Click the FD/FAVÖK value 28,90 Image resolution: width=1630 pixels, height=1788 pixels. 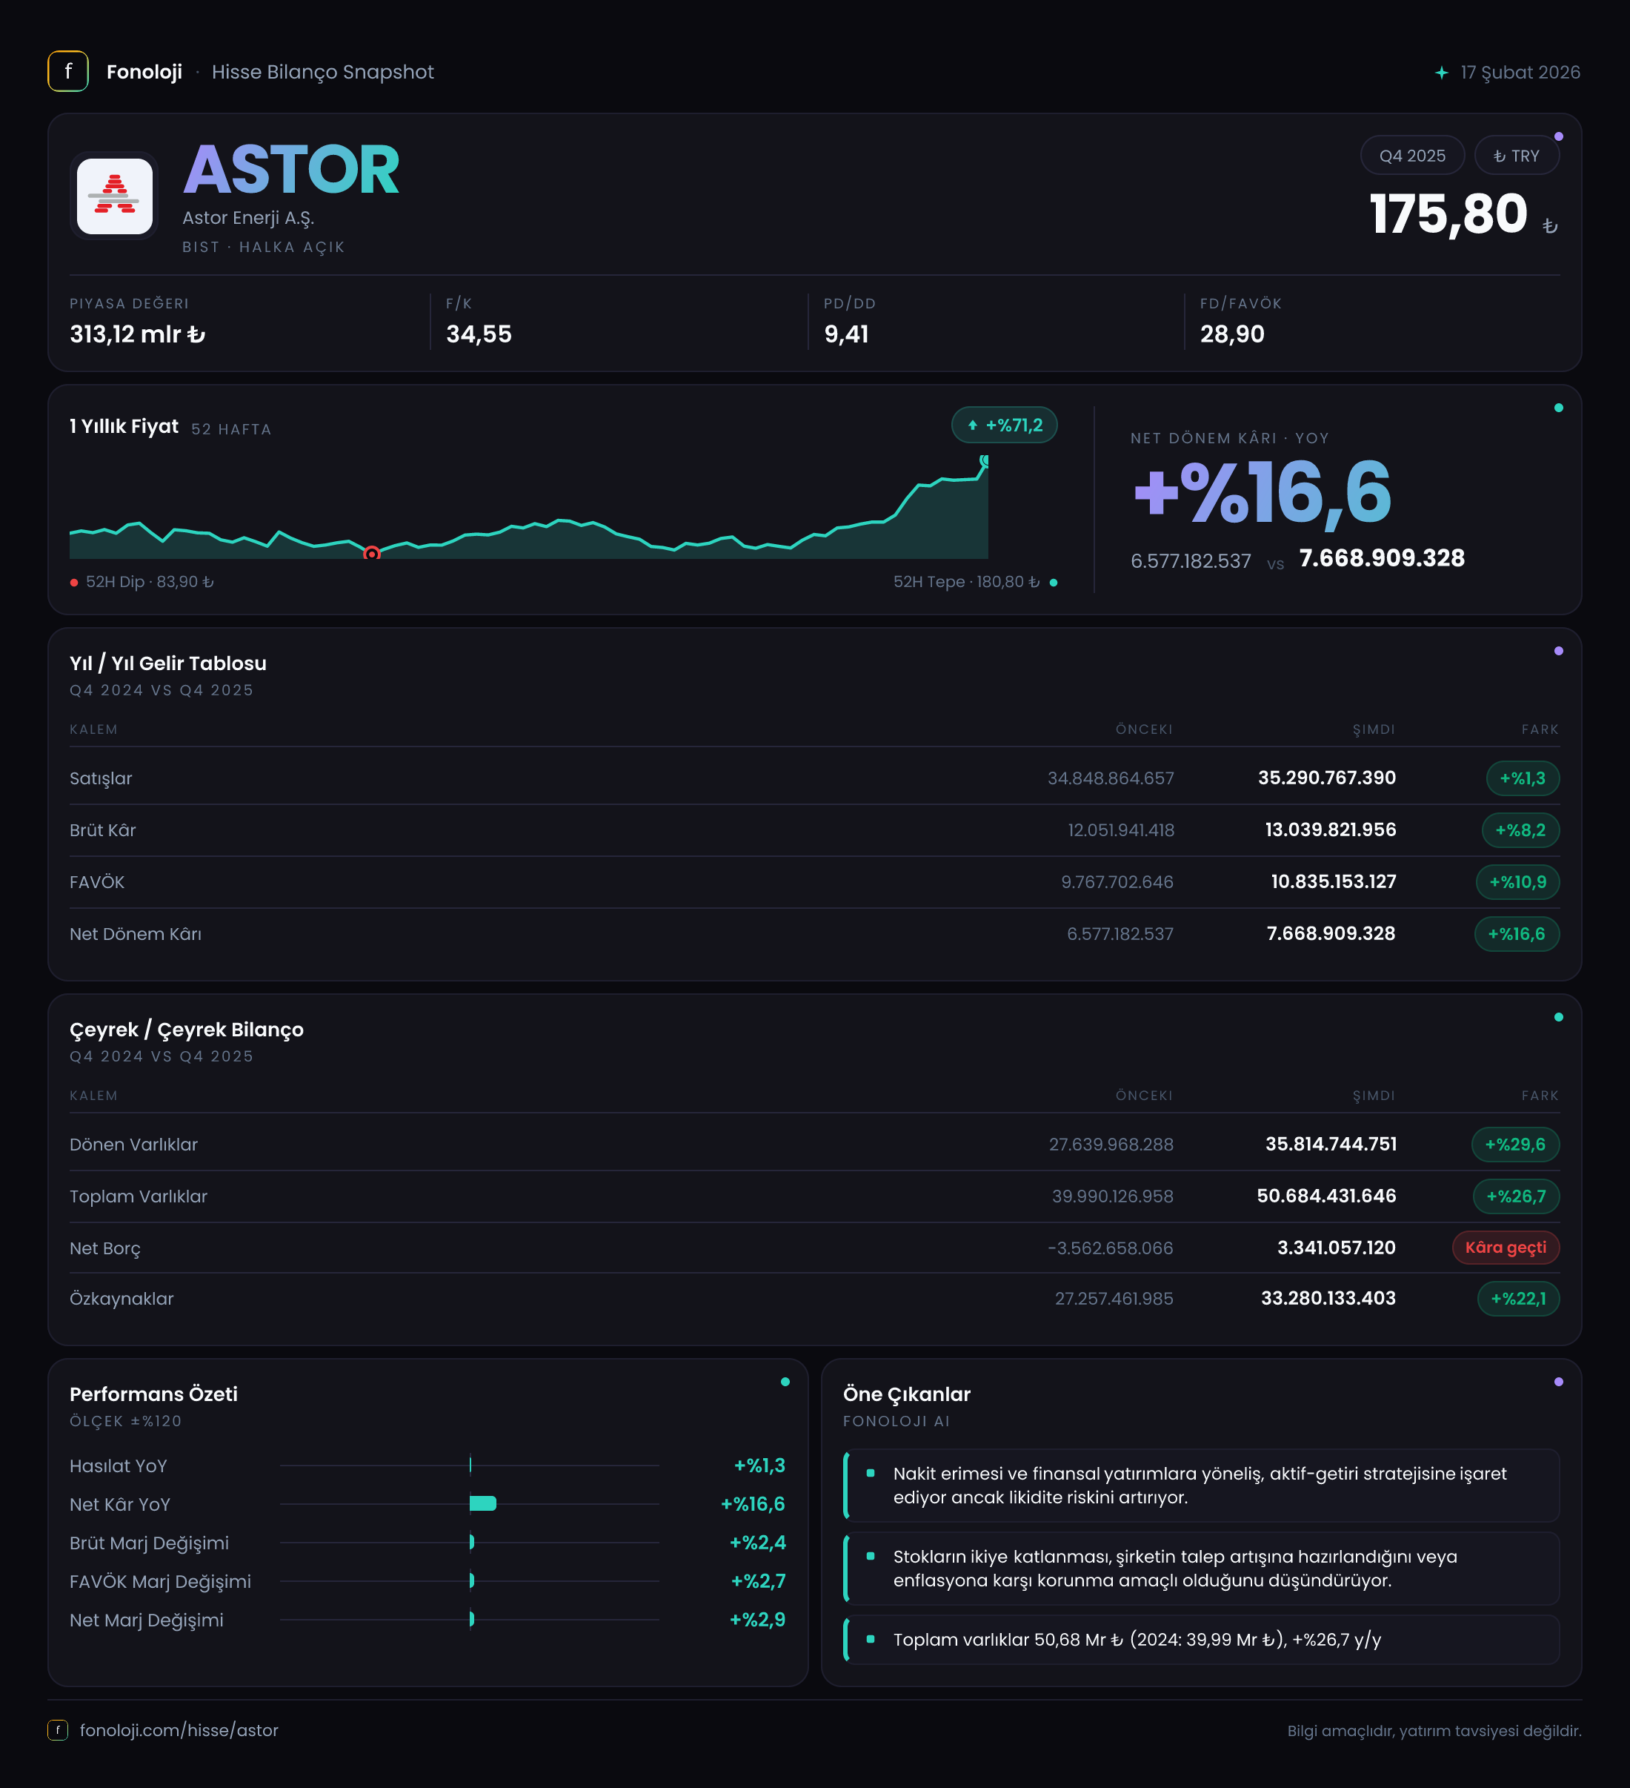coord(1232,334)
